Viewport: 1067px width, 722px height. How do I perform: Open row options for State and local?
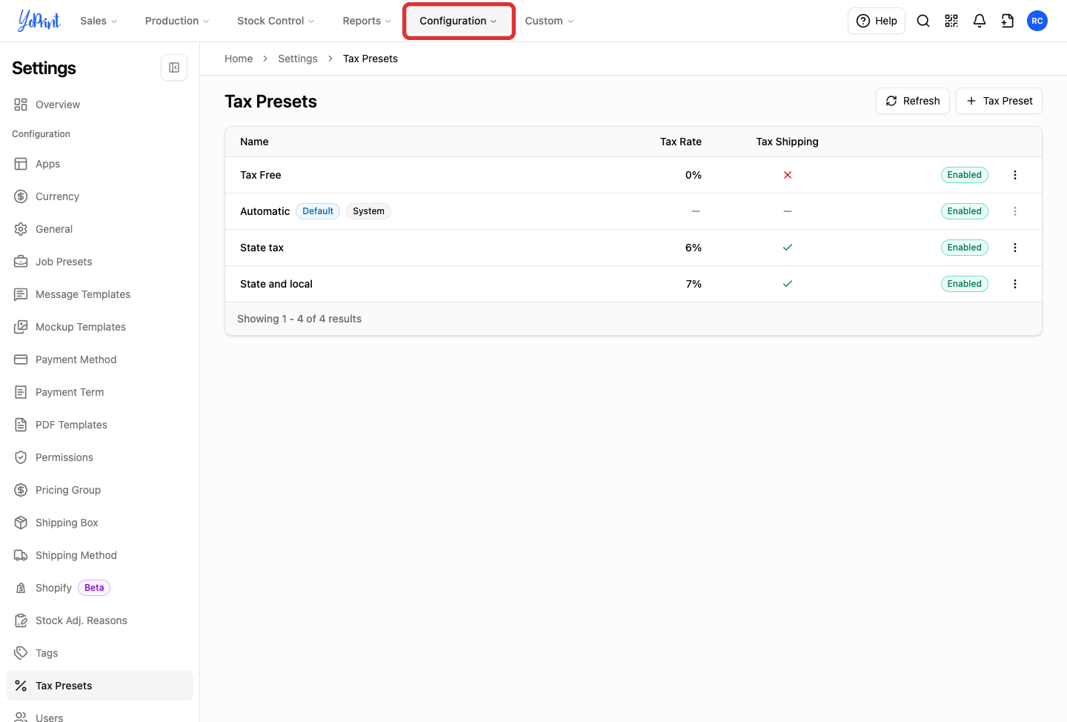tap(1015, 284)
